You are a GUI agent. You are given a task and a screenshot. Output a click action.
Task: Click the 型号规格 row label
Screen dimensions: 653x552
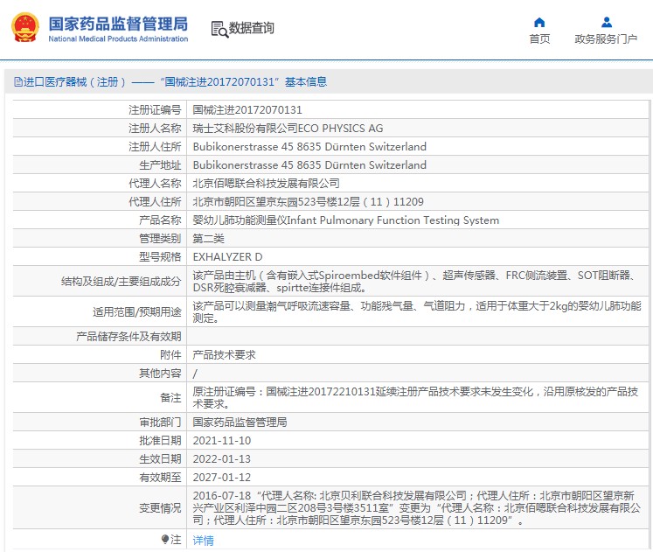(x=160, y=256)
